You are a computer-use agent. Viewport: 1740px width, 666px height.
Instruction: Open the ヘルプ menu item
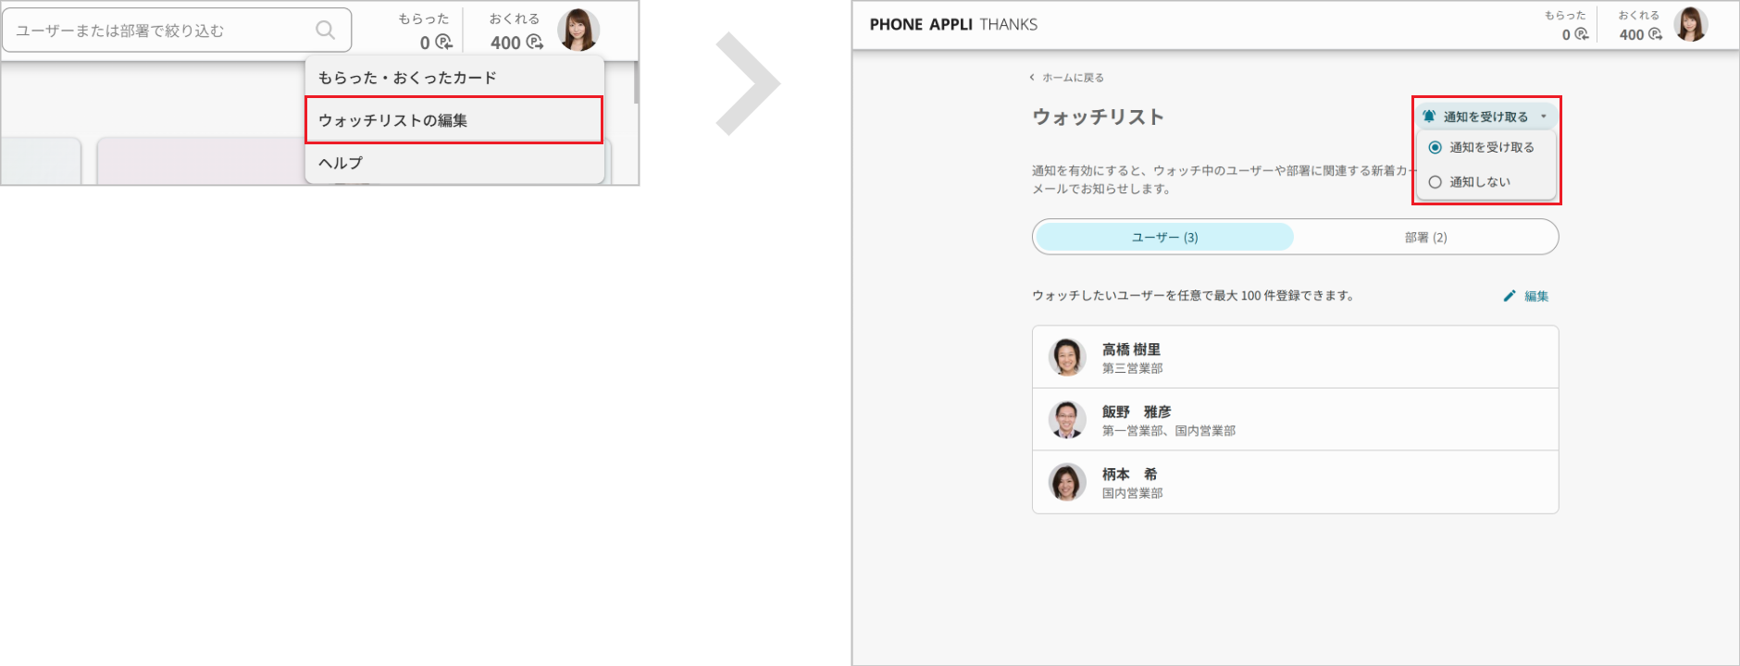pyautogui.click(x=454, y=163)
